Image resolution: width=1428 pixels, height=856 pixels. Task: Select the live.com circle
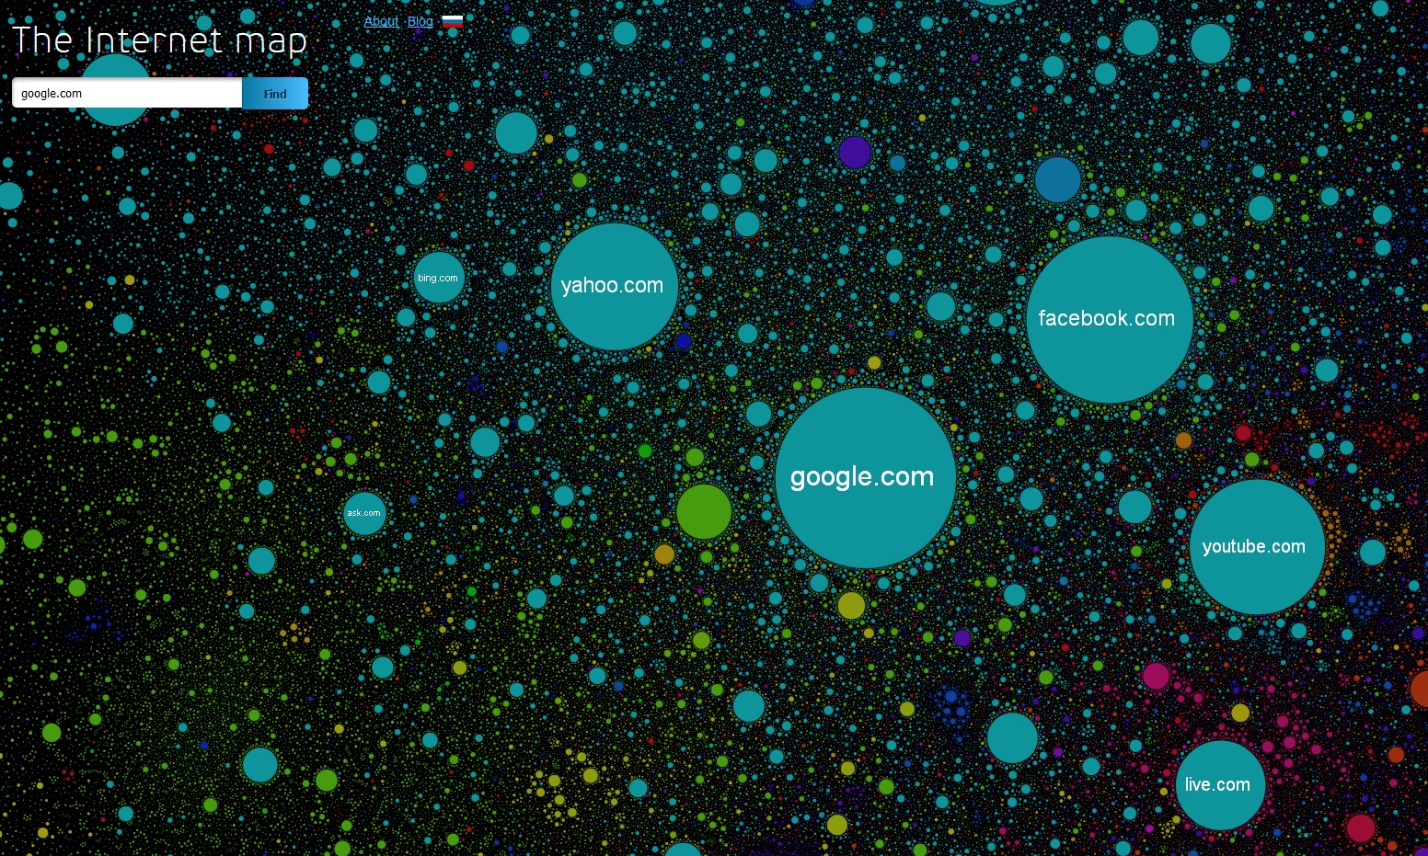tap(1220, 785)
